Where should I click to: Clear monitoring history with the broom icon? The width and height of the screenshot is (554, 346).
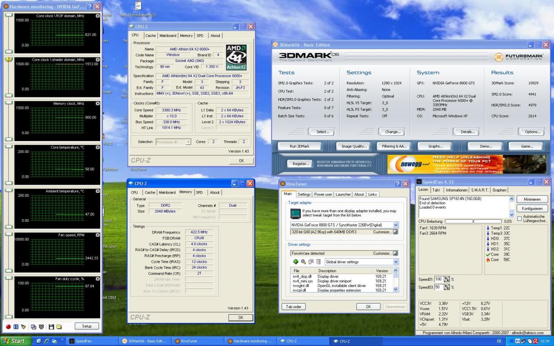coord(23,326)
